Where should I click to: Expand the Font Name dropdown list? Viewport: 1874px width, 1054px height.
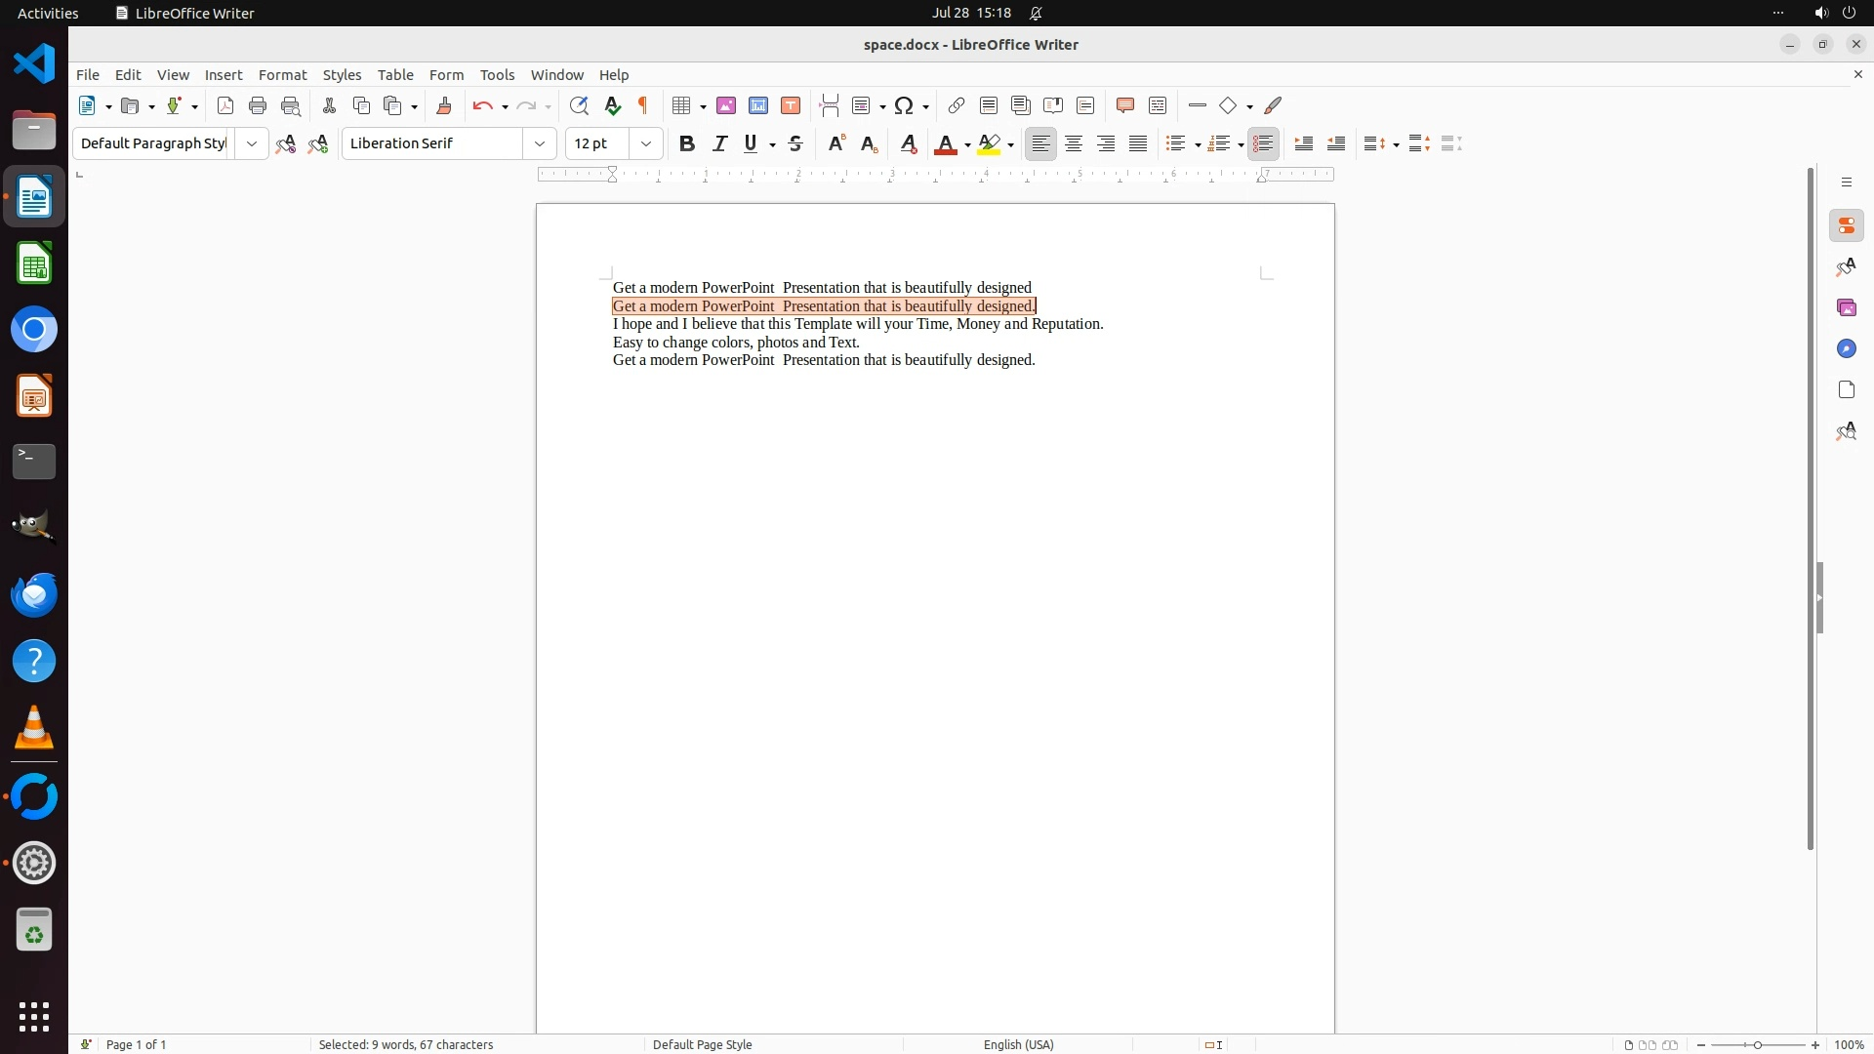[x=540, y=143]
